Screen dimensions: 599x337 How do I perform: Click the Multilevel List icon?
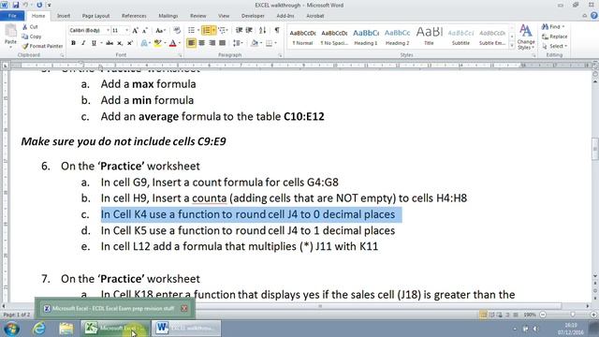coord(223,30)
